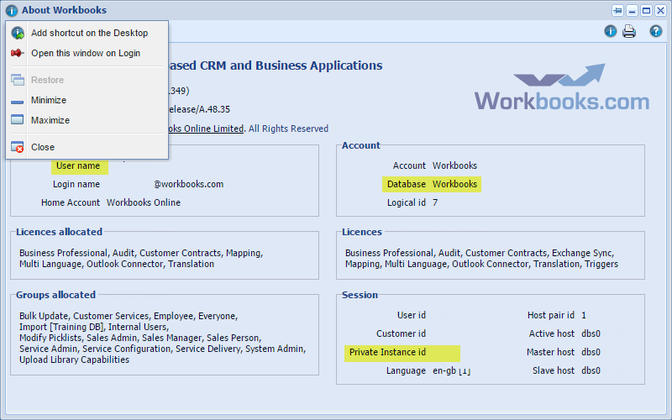This screenshot has height=420, width=672.
Task: Click the blue info icon in toolbar
Action: click(x=611, y=31)
